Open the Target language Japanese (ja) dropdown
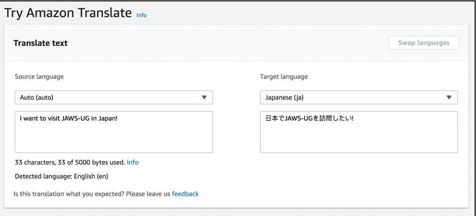Screen dimensions: 476x216 359,97
